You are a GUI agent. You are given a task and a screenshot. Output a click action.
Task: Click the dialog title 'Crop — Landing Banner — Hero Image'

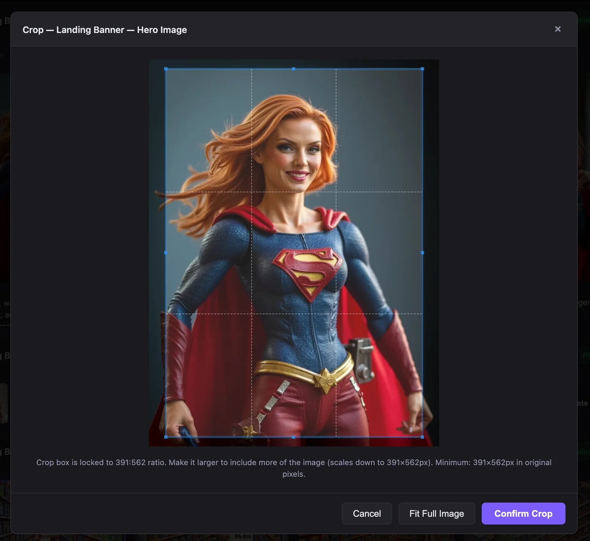tap(105, 30)
